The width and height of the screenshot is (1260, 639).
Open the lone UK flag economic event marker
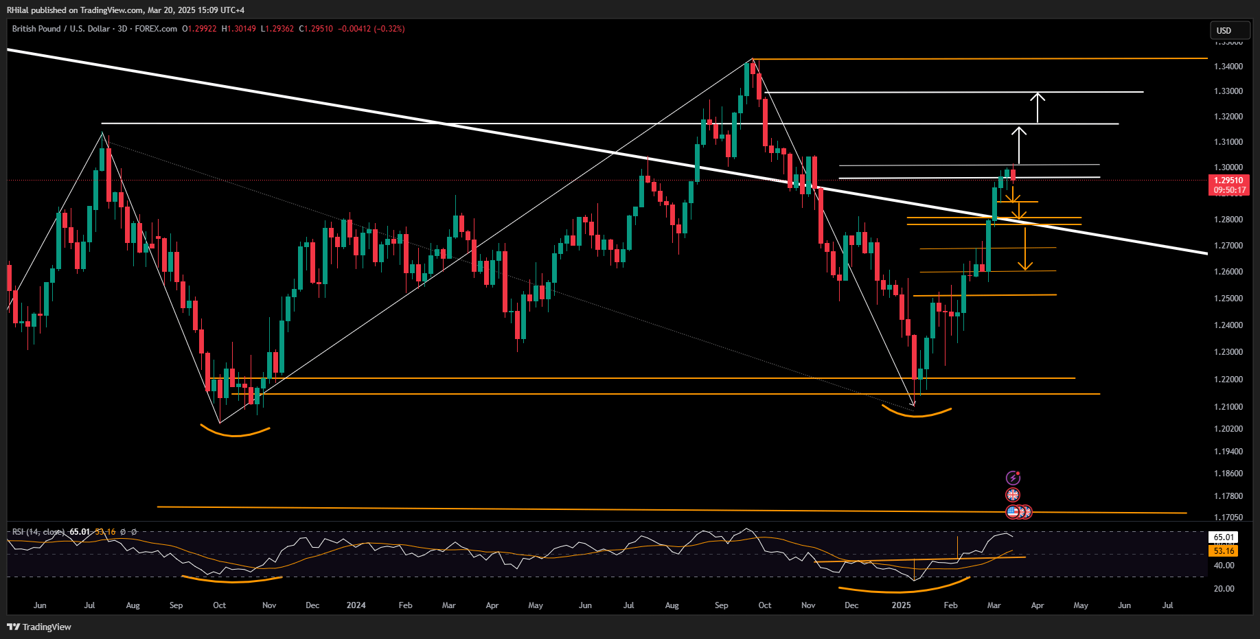1013,495
